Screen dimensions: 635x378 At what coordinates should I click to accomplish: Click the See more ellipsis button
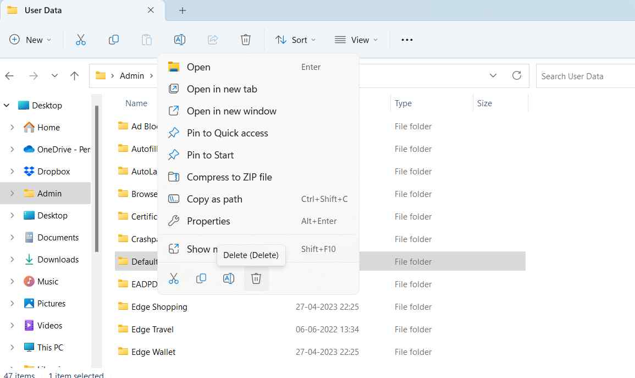[x=407, y=39]
